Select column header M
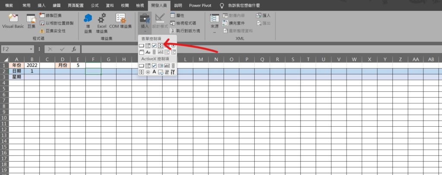The height and width of the screenshot is (175, 442). tap(201, 59)
